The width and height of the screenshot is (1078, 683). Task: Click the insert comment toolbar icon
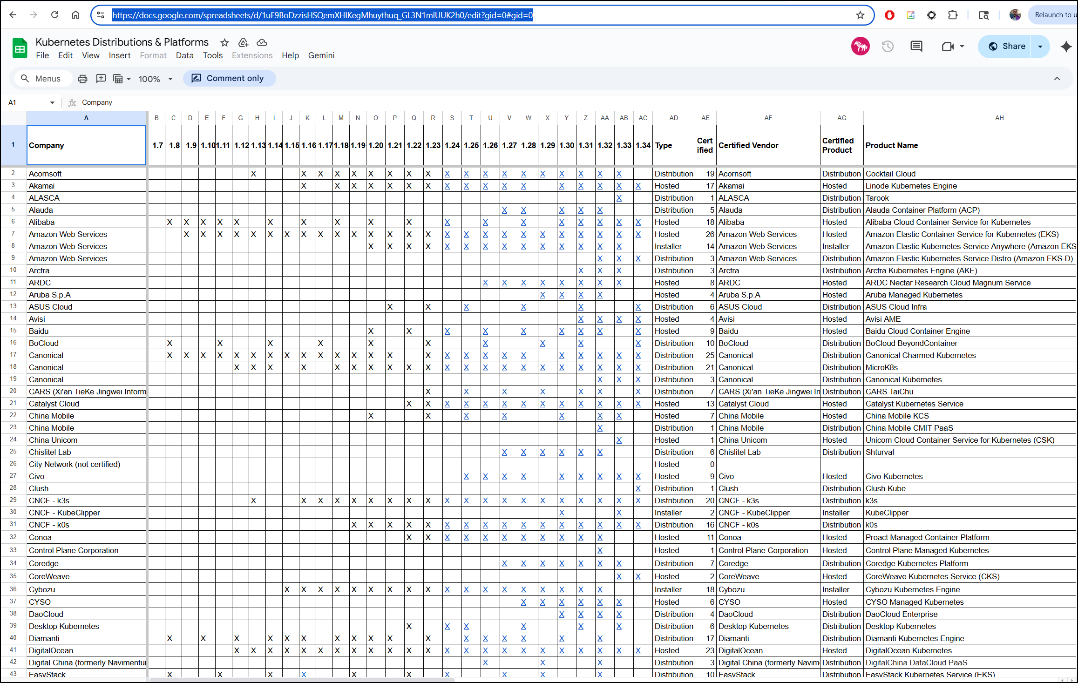tap(101, 79)
